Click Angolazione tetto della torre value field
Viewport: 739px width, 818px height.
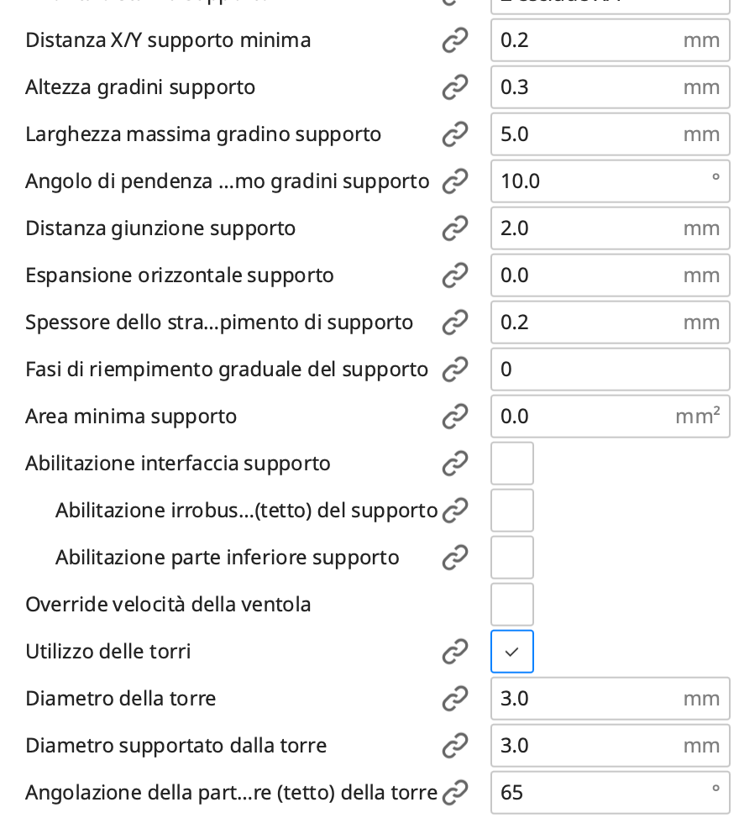coord(611,793)
